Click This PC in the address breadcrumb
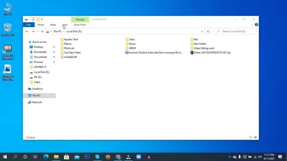 point(57,31)
